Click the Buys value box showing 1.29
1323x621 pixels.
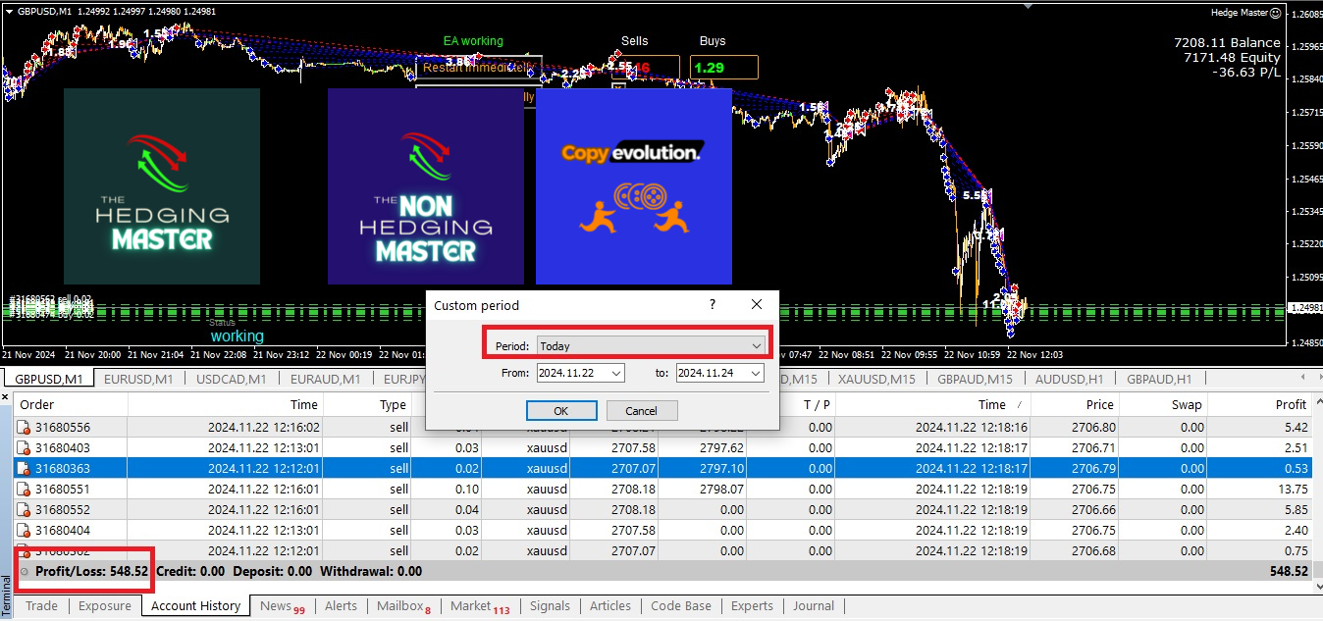pos(723,68)
